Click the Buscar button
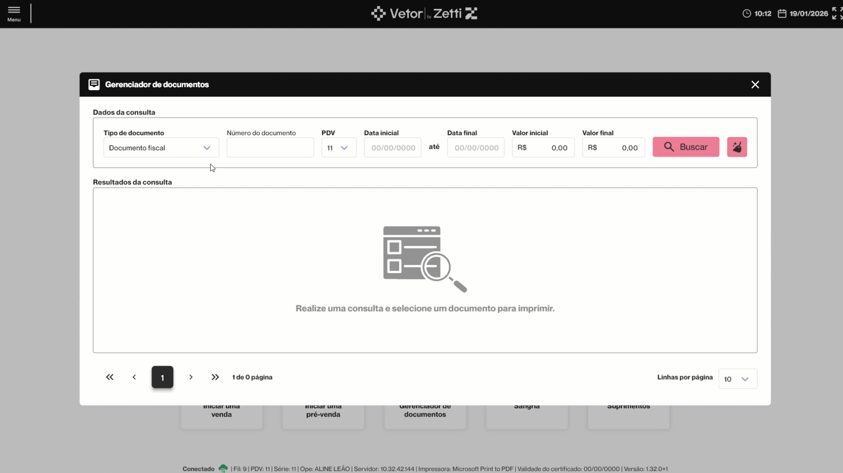 pos(686,147)
